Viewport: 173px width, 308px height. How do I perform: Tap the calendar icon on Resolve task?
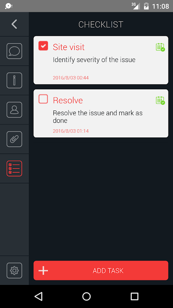(160, 100)
